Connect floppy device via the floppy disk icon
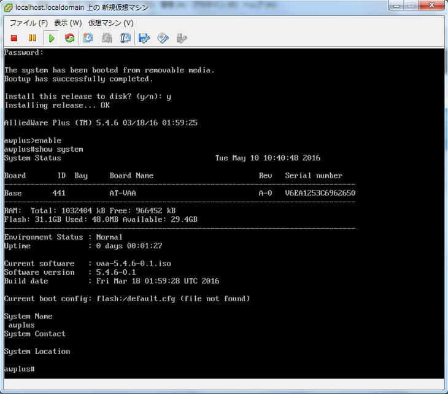 coord(144,38)
